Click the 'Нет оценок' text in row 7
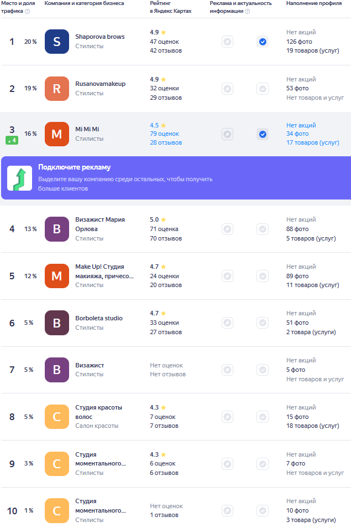The image size is (351, 532). click(x=166, y=365)
